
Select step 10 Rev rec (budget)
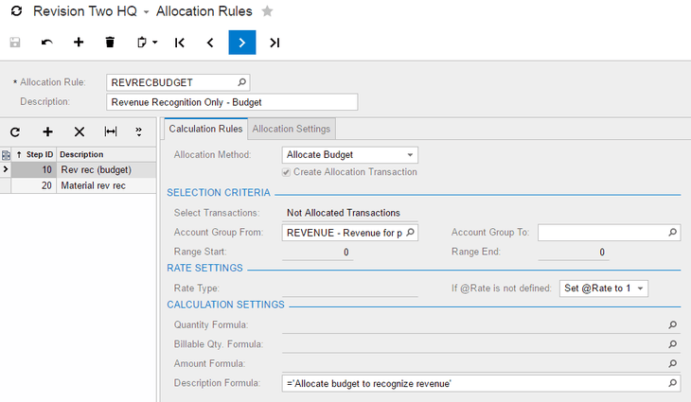tap(78, 170)
